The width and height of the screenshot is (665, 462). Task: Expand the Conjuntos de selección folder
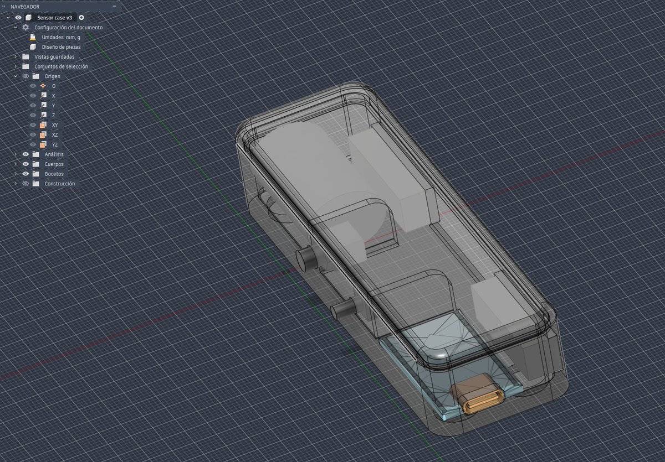tap(16, 66)
